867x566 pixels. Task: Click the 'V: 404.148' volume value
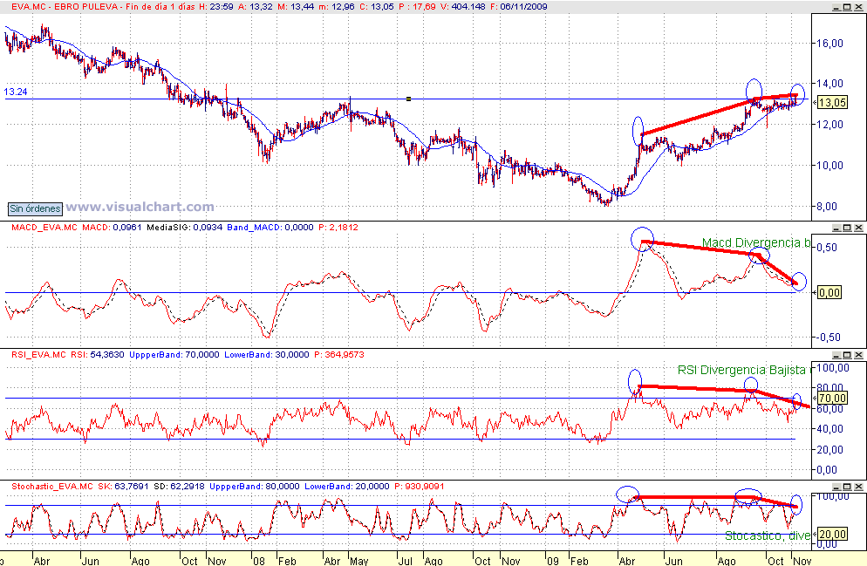[463, 7]
